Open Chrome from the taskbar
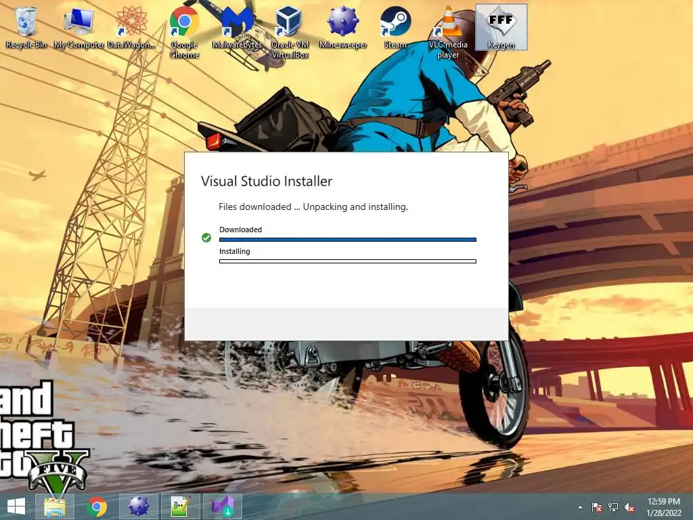 [96, 506]
